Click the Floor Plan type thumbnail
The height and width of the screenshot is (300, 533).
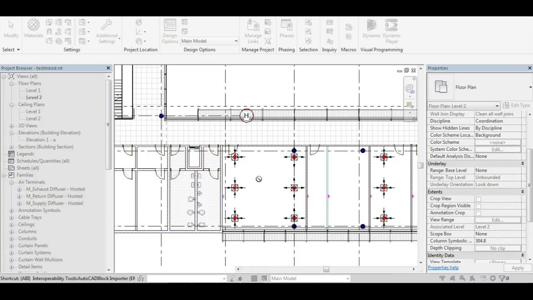(441, 87)
